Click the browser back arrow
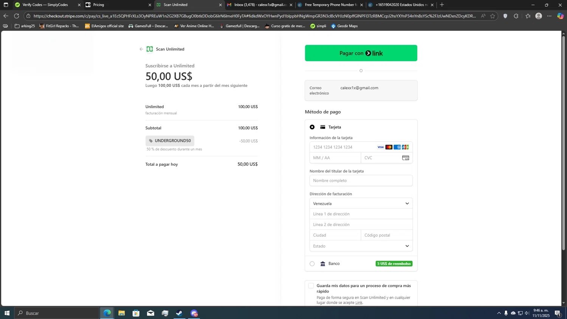The width and height of the screenshot is (567, 319). click(6, 16)
